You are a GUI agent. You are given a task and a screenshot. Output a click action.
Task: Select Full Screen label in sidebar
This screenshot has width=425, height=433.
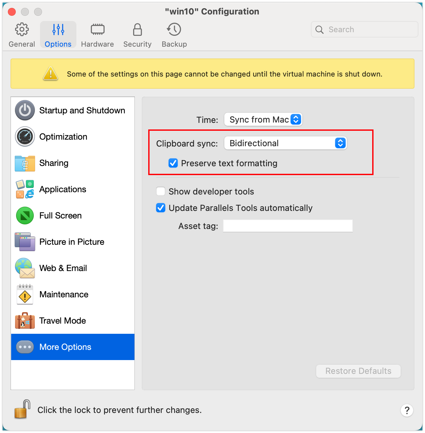pyautogui.click(x=60, y=216)
